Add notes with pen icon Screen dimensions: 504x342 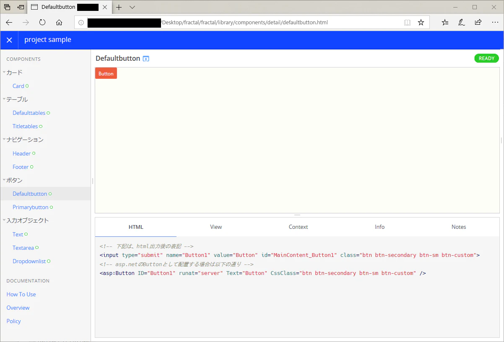462,23
